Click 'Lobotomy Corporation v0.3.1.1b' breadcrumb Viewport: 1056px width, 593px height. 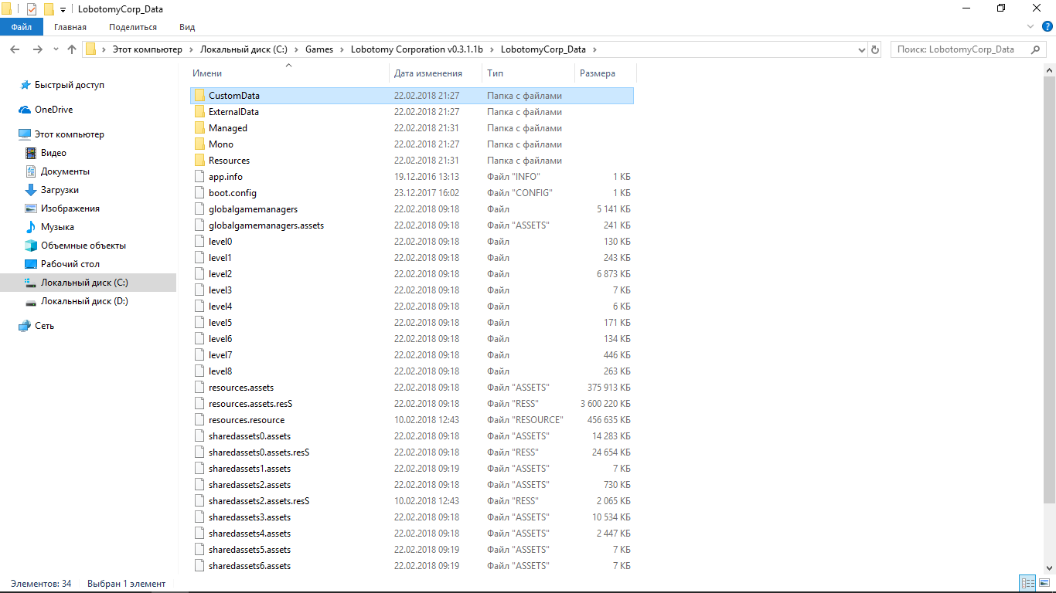[417, 49]
